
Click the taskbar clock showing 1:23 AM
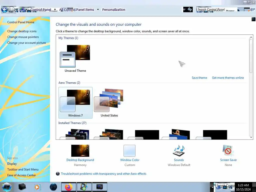coord(243,187)
